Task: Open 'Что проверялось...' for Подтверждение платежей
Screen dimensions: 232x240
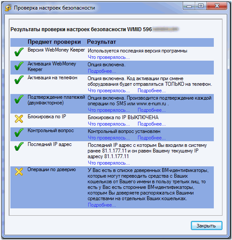Action: point(109,110)
